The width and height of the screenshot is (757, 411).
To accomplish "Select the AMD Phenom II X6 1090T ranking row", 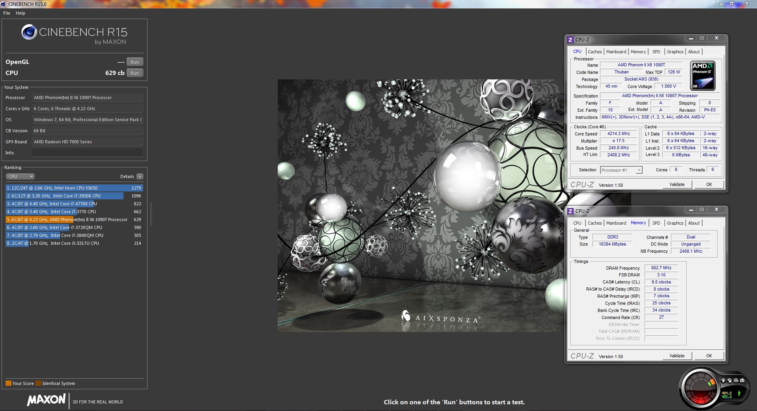I will [x=74, y=220].
